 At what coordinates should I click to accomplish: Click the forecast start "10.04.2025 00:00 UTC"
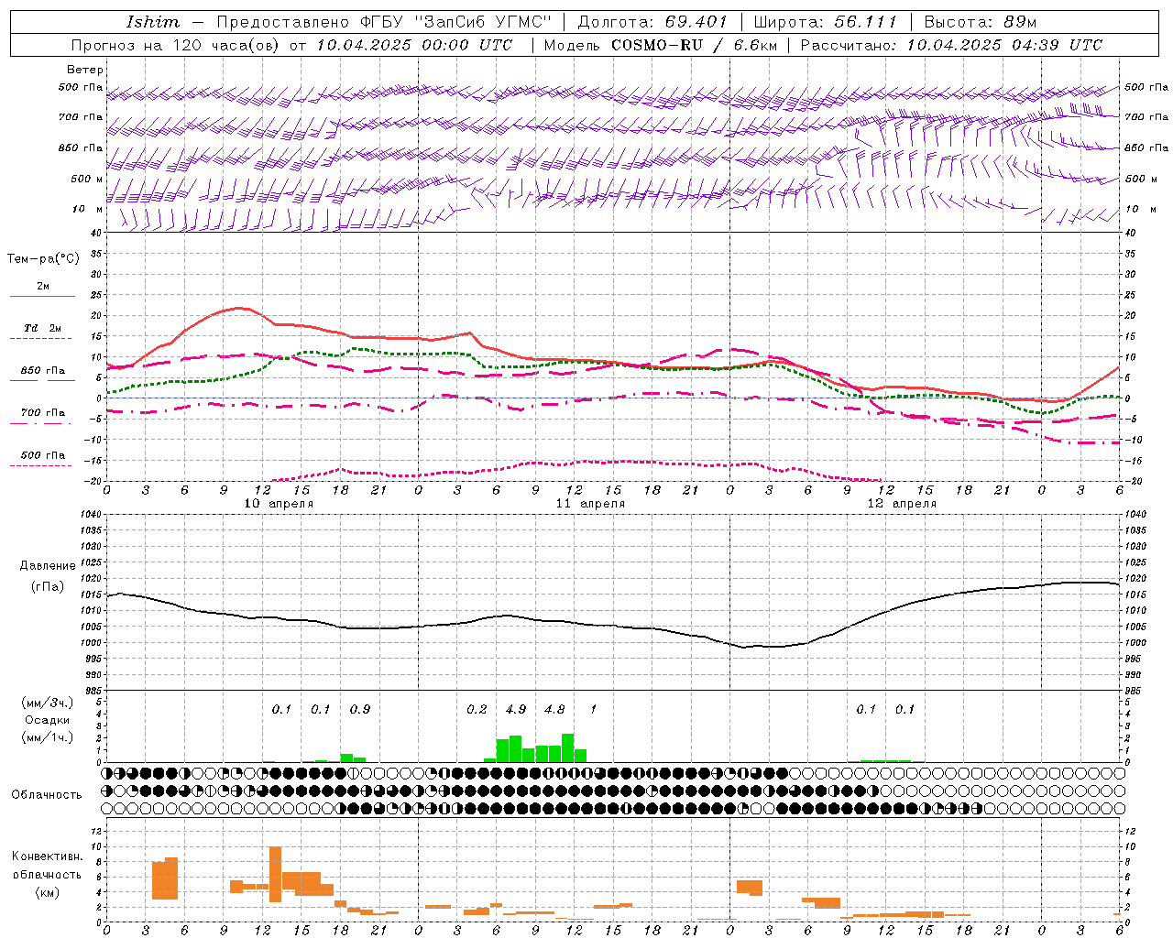[x=414, y=44]
